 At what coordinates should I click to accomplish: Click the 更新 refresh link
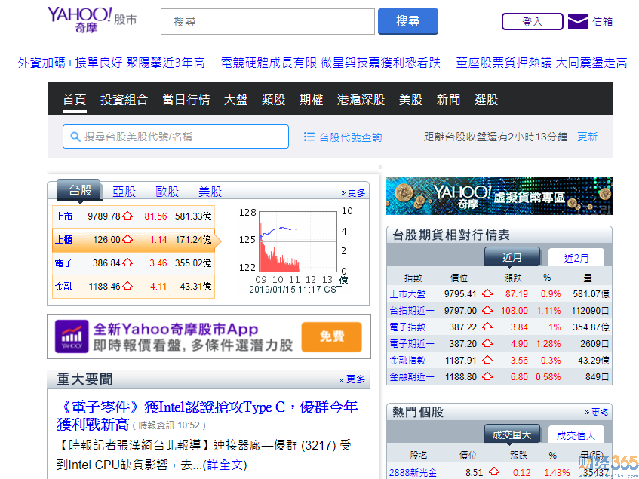587,137
